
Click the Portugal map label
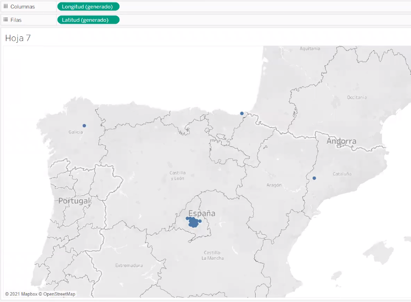tap(75, 201)
